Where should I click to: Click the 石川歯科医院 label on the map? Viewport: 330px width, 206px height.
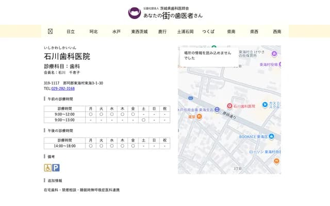coord(244,107)
